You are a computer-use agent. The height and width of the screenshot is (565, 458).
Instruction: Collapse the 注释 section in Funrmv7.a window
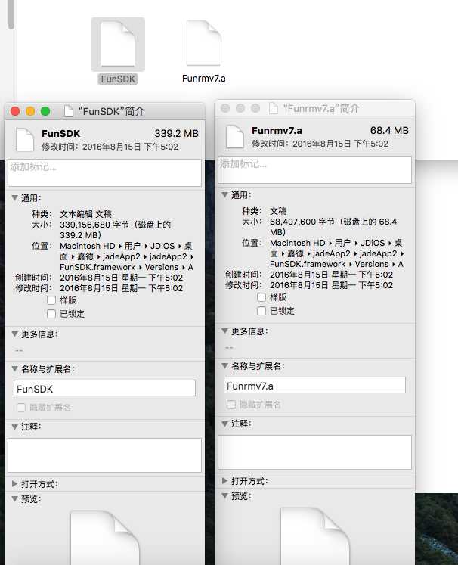click(224, 424)
